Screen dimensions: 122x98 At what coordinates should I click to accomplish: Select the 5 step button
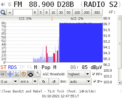pos(41,12)
